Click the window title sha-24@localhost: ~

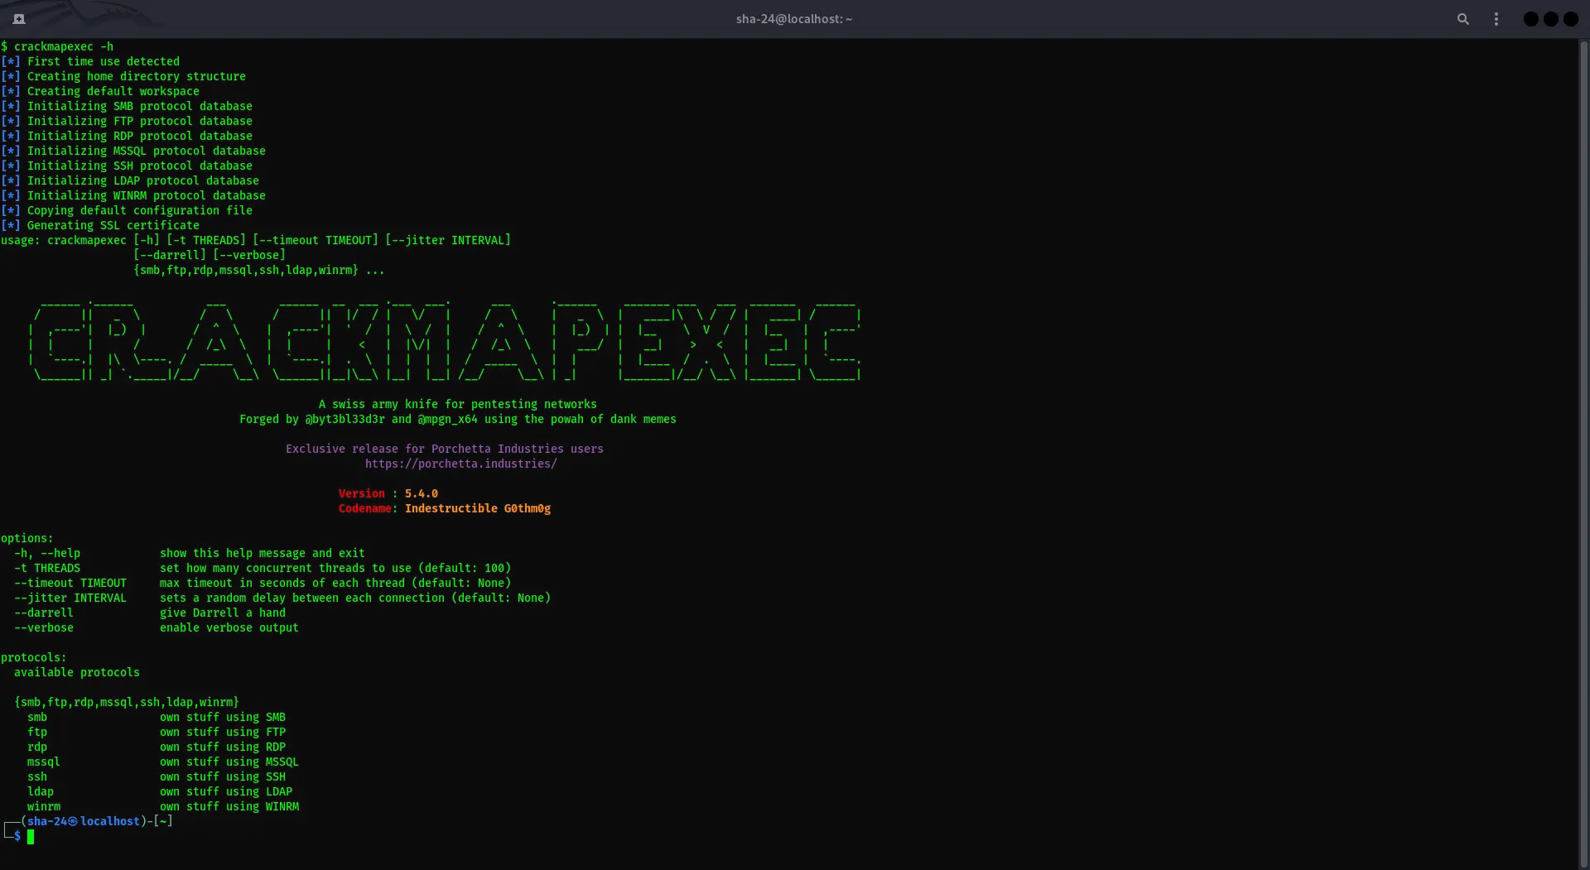coord(793,19)
